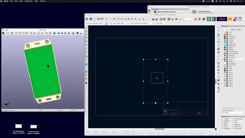The image size is (245, 138).
Task: Open Presets All Layers dropdown
Action: (x=233, y=113)
